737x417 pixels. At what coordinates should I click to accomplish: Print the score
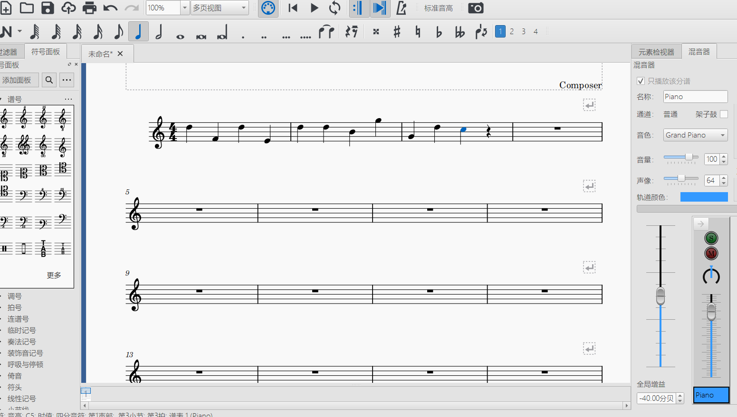click(89, 8)
